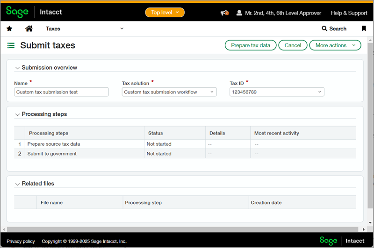Open the Taxes module menu

point(84,28)
